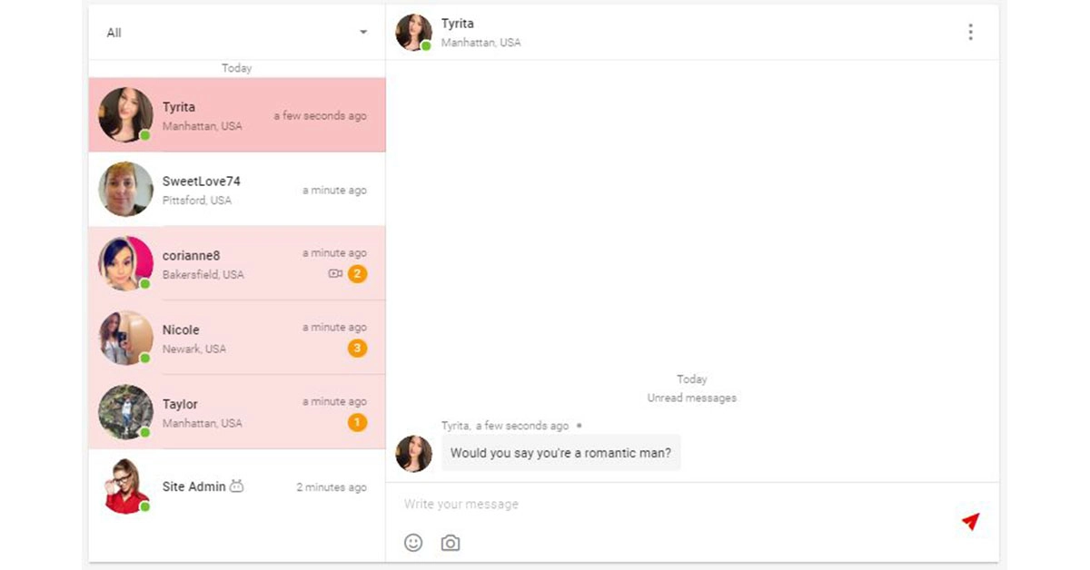This screenshot has height=570, width=1090.
Task: Click the camera icon to attach a photo
Action: (450, 542)
